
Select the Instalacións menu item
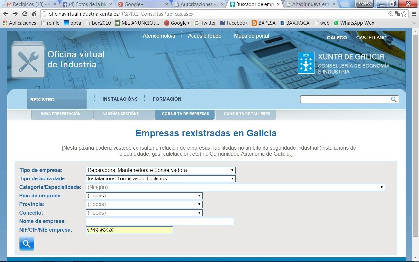tap(120, 99)
